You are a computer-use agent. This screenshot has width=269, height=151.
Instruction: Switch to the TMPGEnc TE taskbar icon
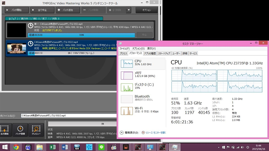tap(138, 147)
